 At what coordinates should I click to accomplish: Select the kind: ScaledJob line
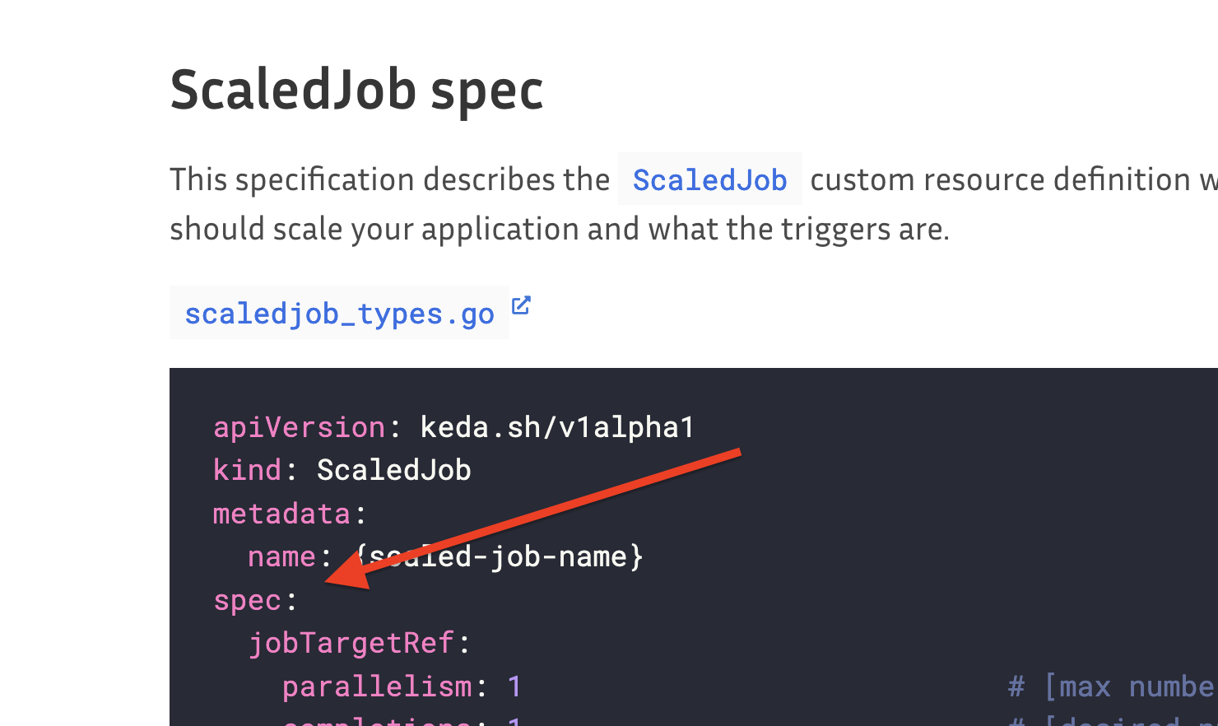pos(342,469)
